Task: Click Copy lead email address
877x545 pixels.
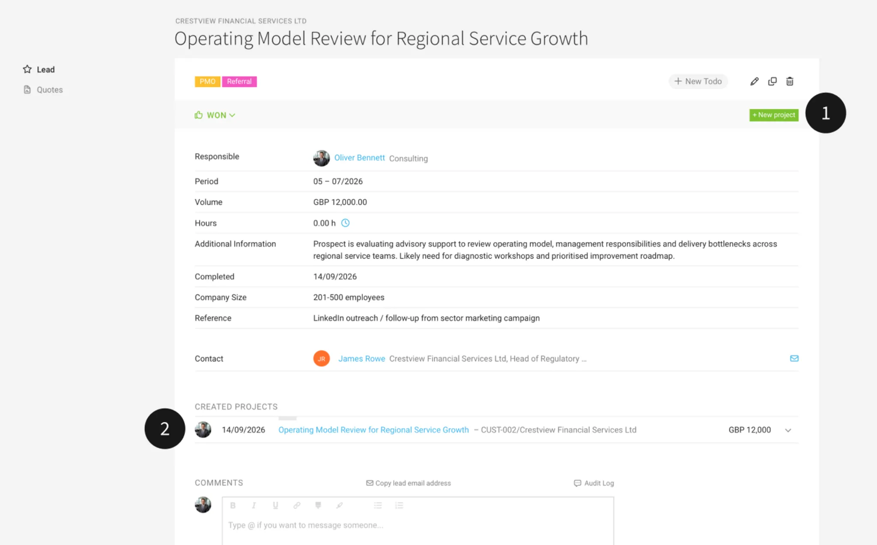Action: (x=409, y=483)
